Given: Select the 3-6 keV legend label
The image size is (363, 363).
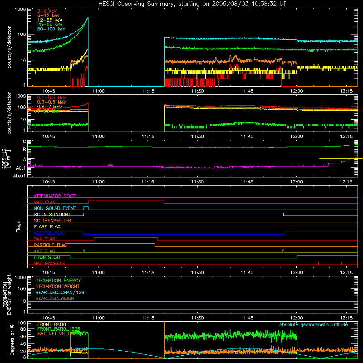Looking at the screenshot, I should click(x=47, y=11).
